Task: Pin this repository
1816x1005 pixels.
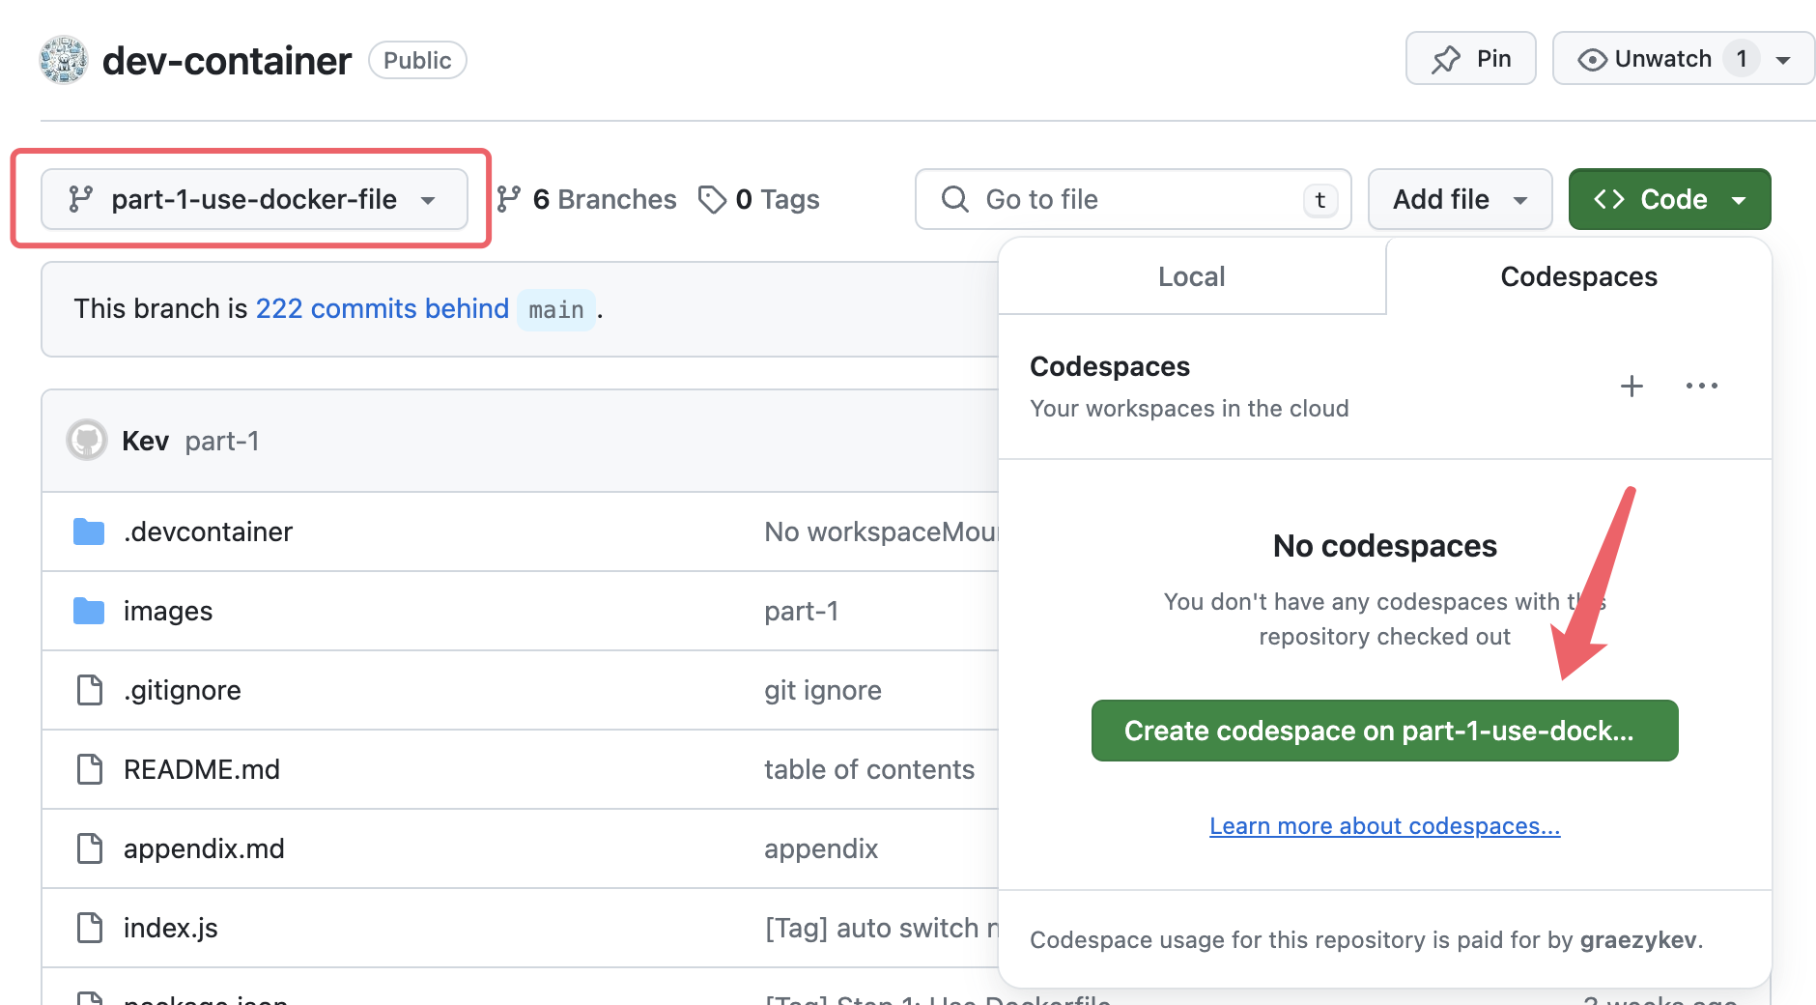Action: (x=1470, y=59)
